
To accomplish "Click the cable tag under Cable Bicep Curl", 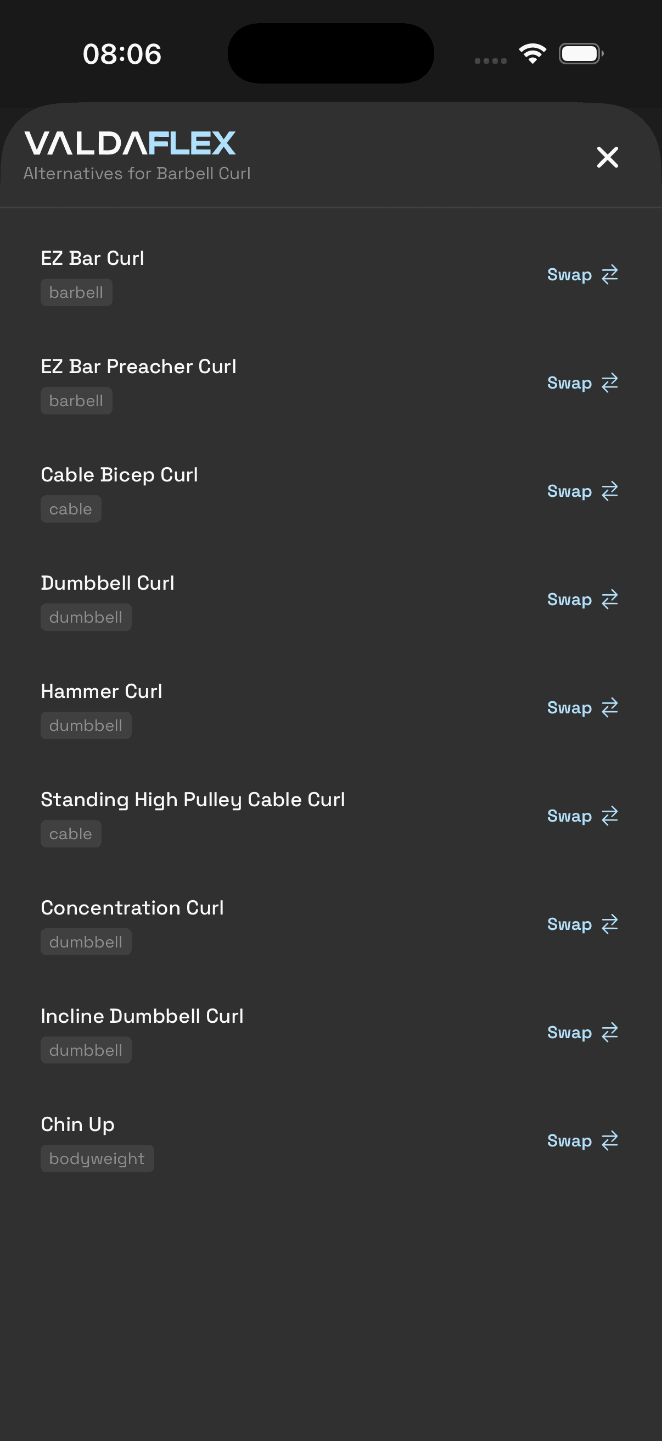I will [x=71, y=509].
